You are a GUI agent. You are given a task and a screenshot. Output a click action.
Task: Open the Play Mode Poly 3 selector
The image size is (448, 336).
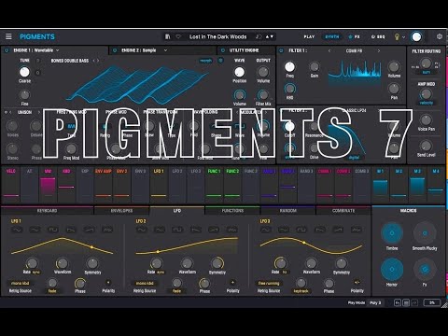point(375,302)
